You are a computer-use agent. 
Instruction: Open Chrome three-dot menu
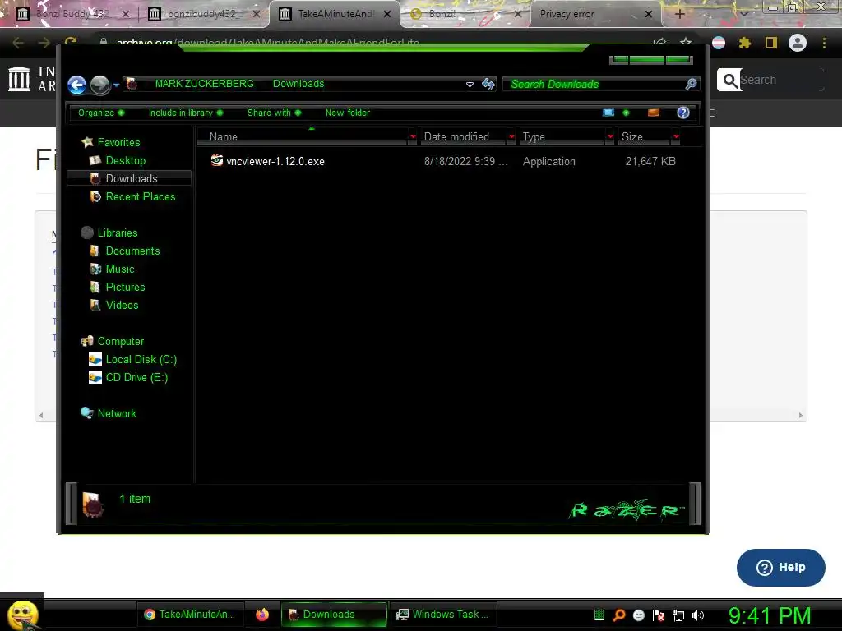(x=824, y=43)
